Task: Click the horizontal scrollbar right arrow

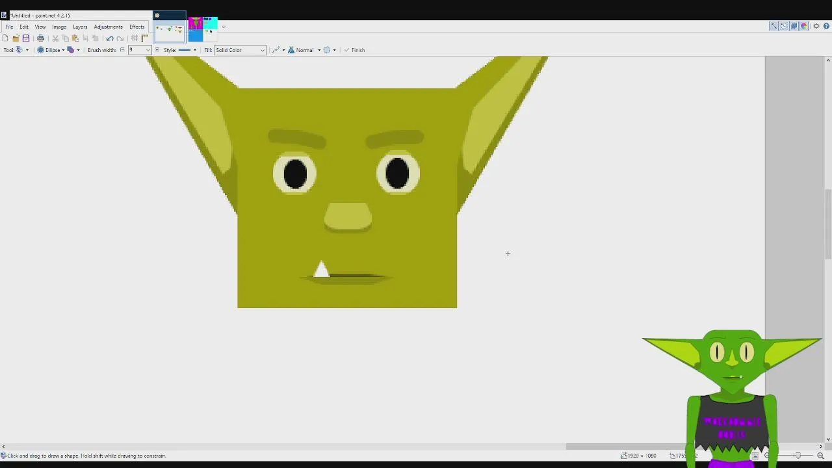Action: [x=821, y=447]
